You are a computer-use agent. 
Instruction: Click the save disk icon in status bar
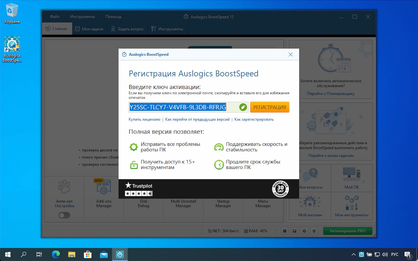coord(294,231)
